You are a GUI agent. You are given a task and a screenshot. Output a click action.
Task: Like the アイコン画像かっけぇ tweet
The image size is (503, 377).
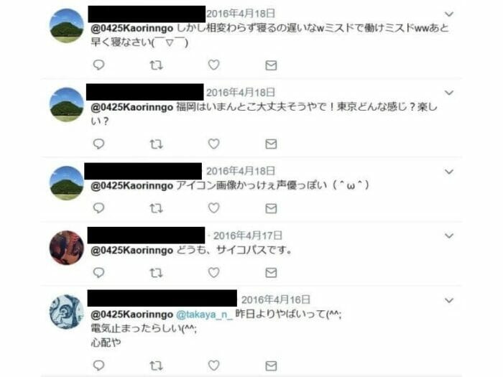213,208
